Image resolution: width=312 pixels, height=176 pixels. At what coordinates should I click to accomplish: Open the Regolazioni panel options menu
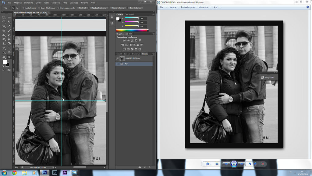153,34
